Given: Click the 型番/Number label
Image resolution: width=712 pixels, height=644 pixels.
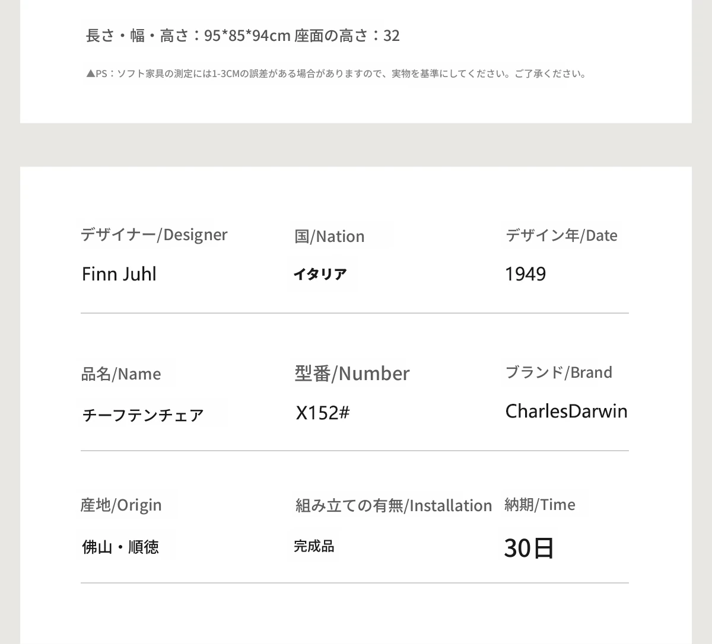Looking at the screenshot, I should coord(352,374).
